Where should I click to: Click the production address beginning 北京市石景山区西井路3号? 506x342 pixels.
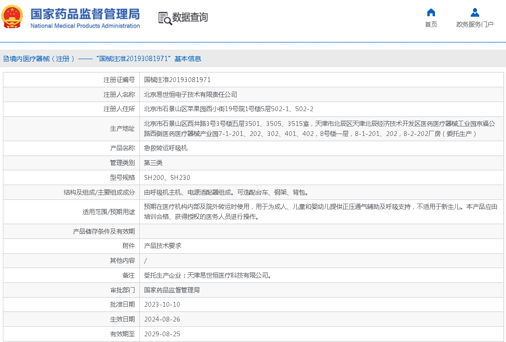[x=320, y=128]
